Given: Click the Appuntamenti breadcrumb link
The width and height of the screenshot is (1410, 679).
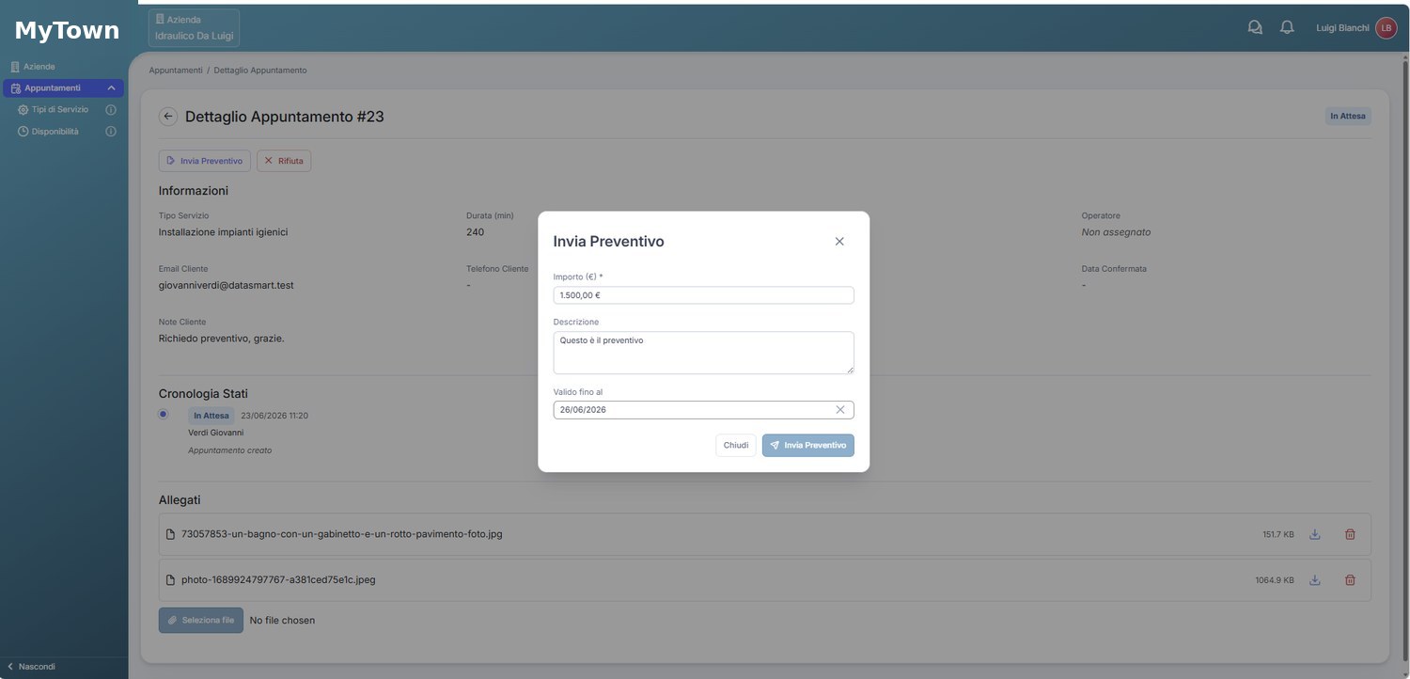Looking at the screenshot, I should pos(176,71).
